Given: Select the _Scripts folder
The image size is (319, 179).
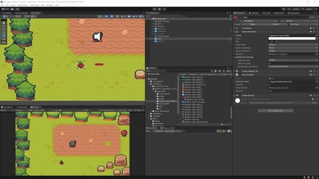Looking at the screenshot, I should coord(156,116).
